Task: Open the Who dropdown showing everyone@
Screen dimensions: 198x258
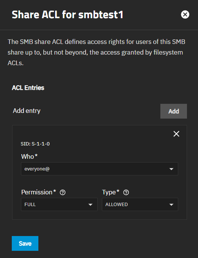Action: click(100, 169)
